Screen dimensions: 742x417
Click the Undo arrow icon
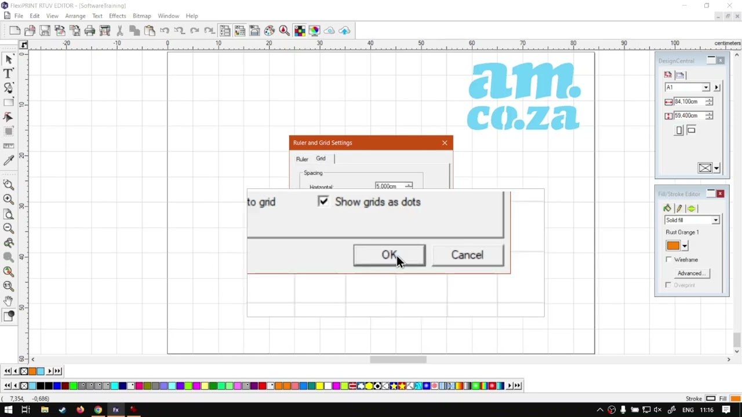165,31
